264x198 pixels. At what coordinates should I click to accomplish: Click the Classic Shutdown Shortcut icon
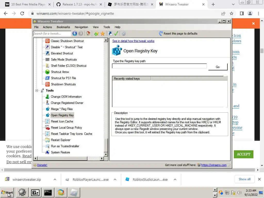tap(47, 41)
